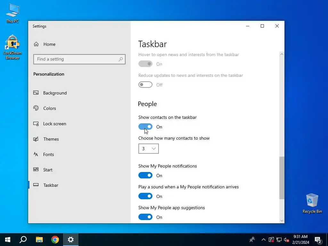Turn off Show My People app suggestions
This screenshot has width=328, height=246.
pos(145,217)
